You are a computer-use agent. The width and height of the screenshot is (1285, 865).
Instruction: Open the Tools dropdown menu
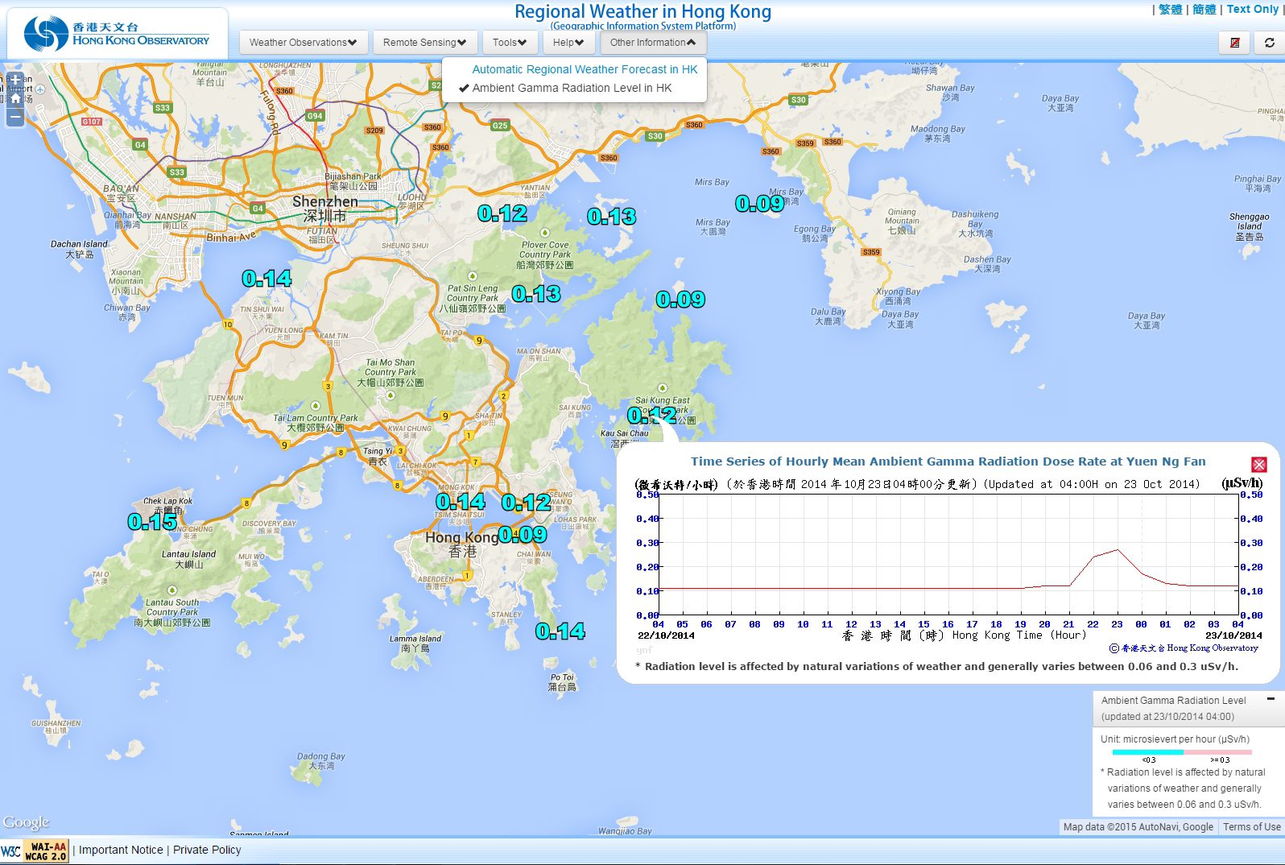point(510,43)
